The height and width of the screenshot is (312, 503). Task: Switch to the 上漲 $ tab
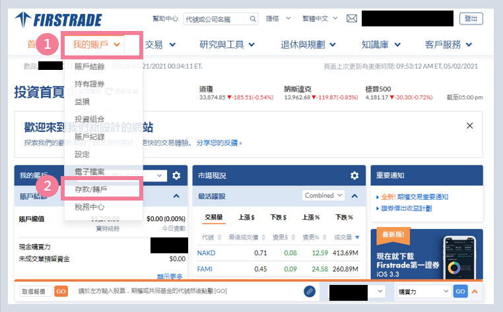246,218
